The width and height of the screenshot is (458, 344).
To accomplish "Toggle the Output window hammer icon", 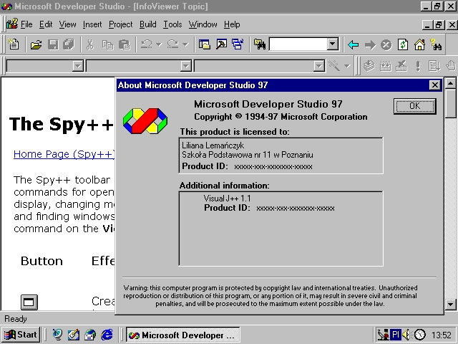I will tap(221, 44).
